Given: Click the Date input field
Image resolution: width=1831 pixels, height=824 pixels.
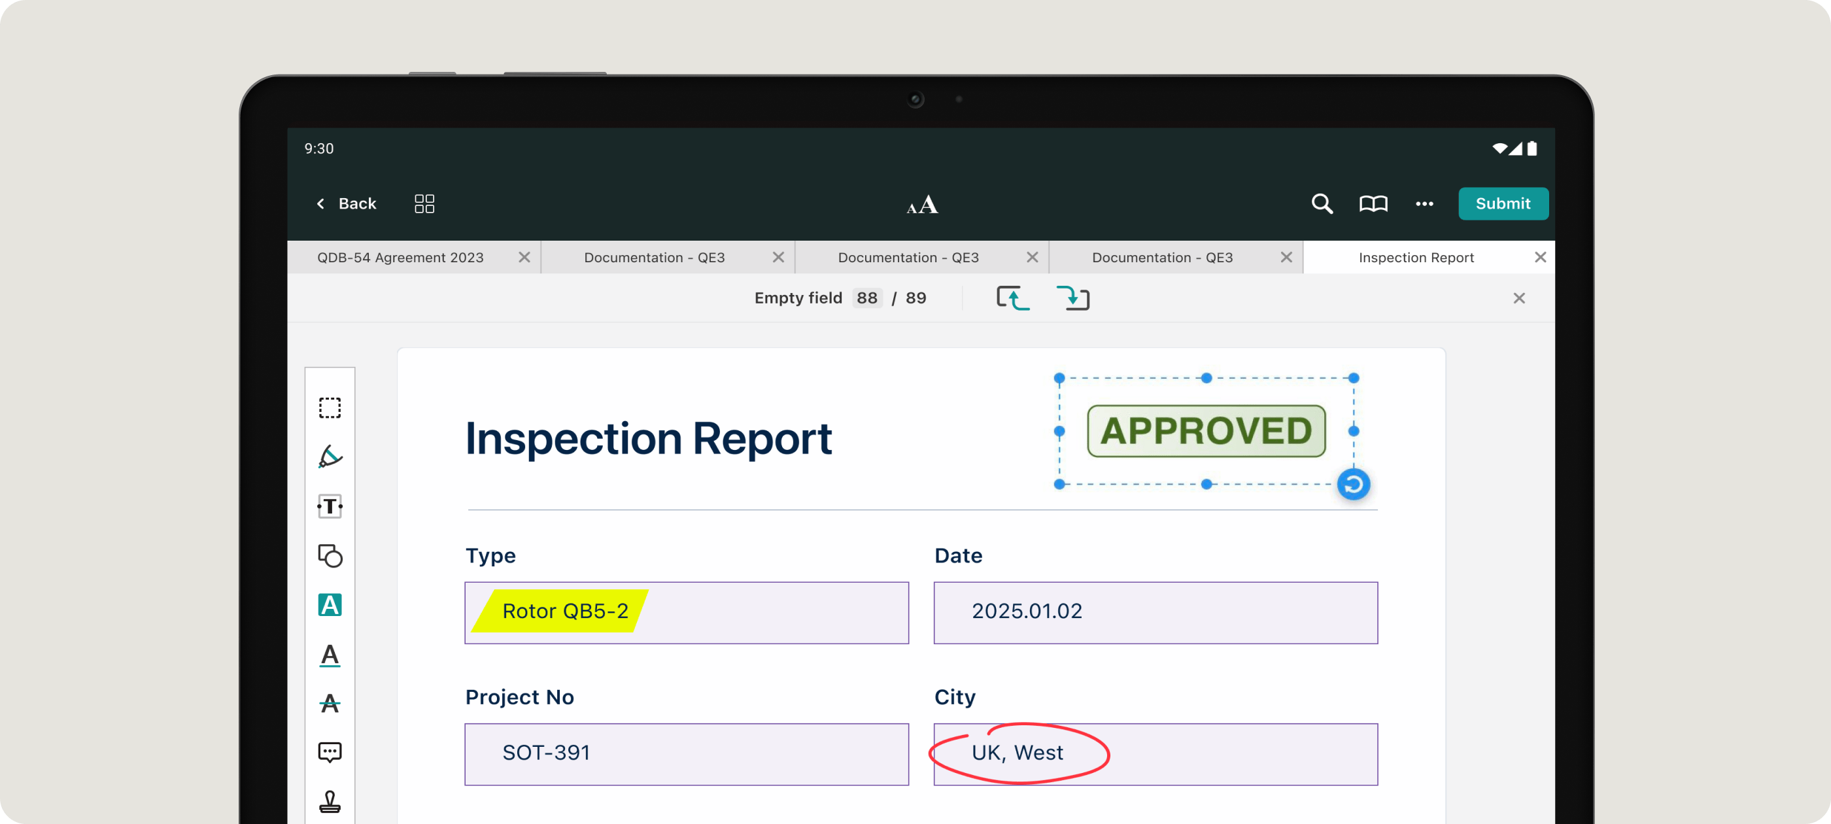Looking at the screenshot, I should [1155, 612].
